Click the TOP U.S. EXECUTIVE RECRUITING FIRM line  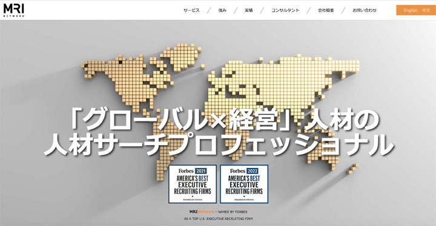click(x=218, y=219)
